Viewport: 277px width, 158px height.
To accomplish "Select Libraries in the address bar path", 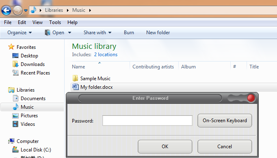I will tap(54, 10).
